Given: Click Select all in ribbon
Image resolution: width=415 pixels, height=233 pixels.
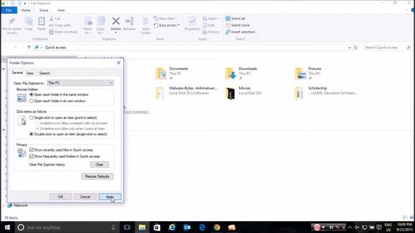Looking at the screenshot, I should [235, 19].
